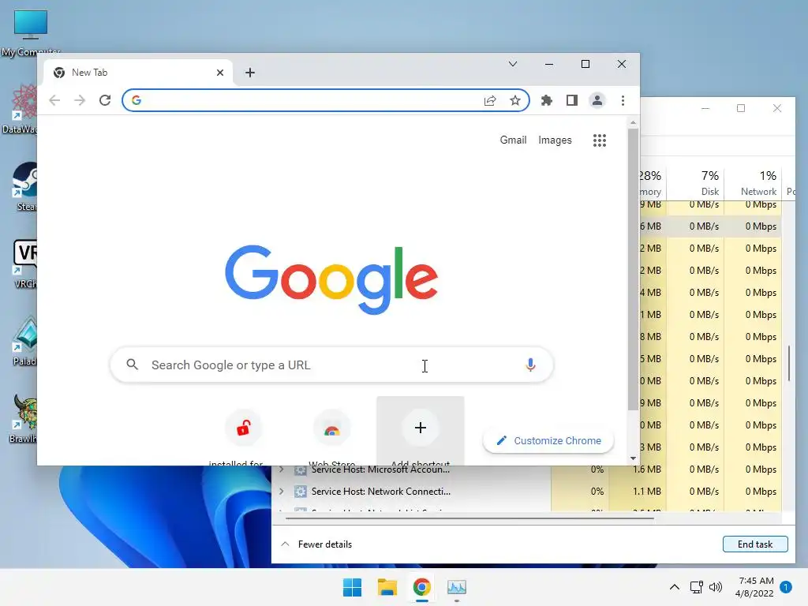808x606 pixels.
Task: Show hidden tray icons chevron
Action: coord(675,587)
